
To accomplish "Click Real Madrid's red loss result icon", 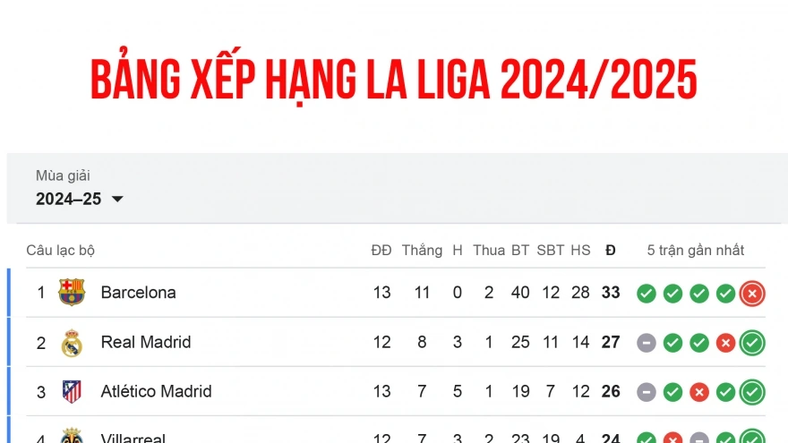I will pyautogui.click(x=726, y=343).
